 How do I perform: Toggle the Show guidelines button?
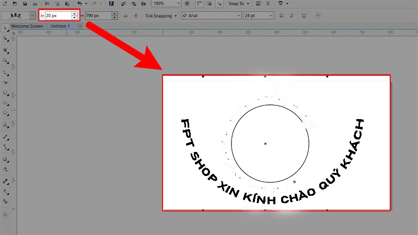[219, 4]
